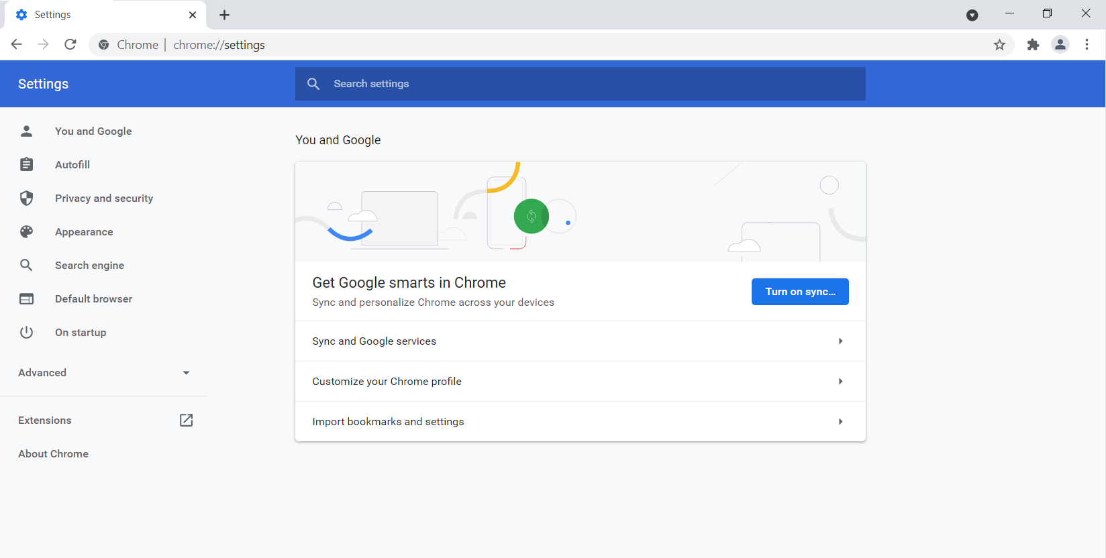Open the Autofill settings section
Viewport: 1106px width, 558px height.
pyautogui.click(x=72, y=165)
